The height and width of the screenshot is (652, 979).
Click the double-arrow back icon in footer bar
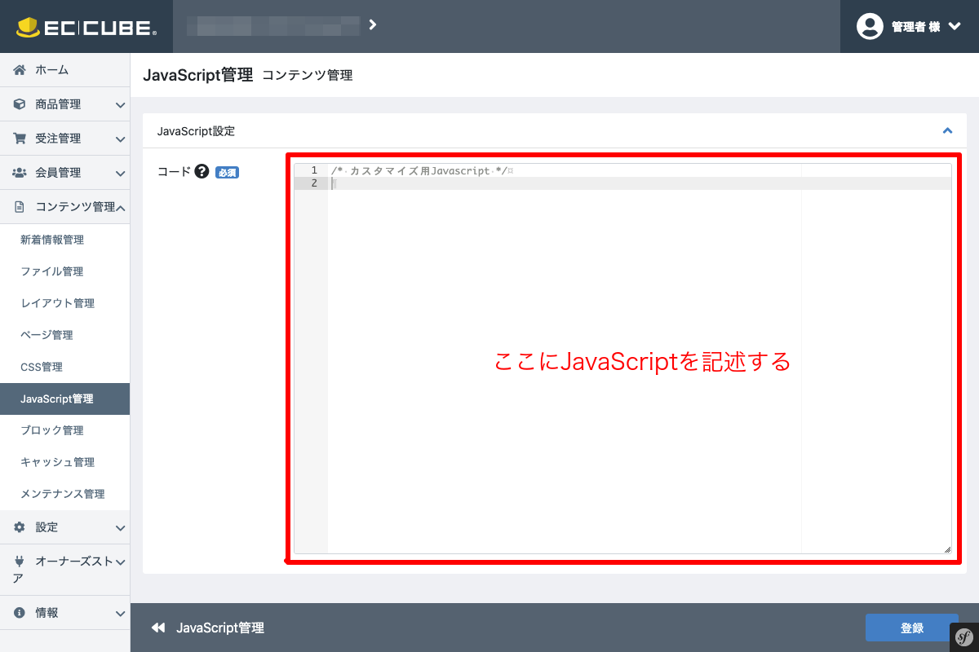click(x=157, y=628)
